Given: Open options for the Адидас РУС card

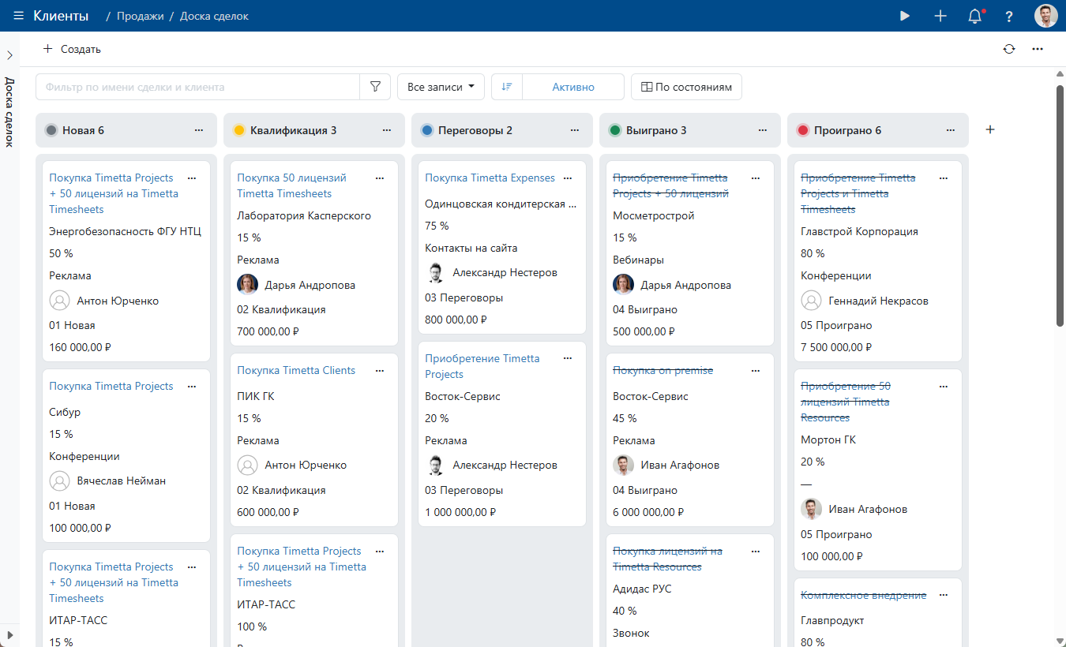Looking at the screenshot, I should 756,552.
